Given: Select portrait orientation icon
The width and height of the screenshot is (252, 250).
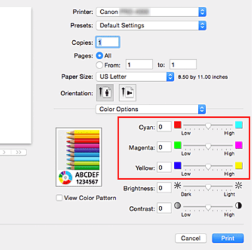Looking at the screenshot, I should 105,93.
